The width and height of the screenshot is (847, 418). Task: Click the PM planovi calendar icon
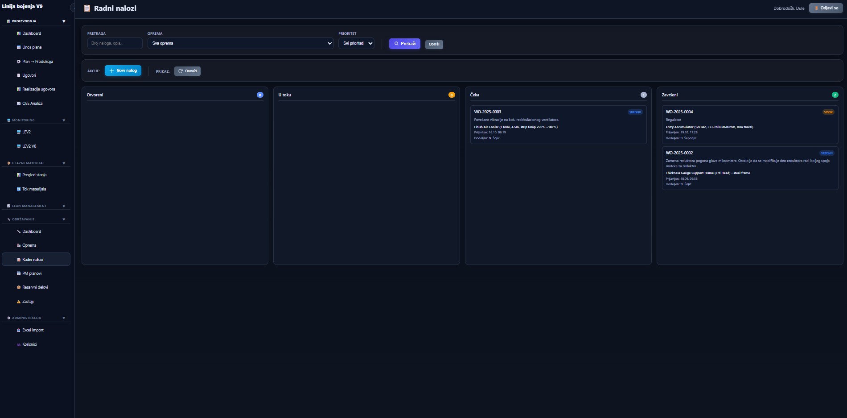[x=19, y=273]
